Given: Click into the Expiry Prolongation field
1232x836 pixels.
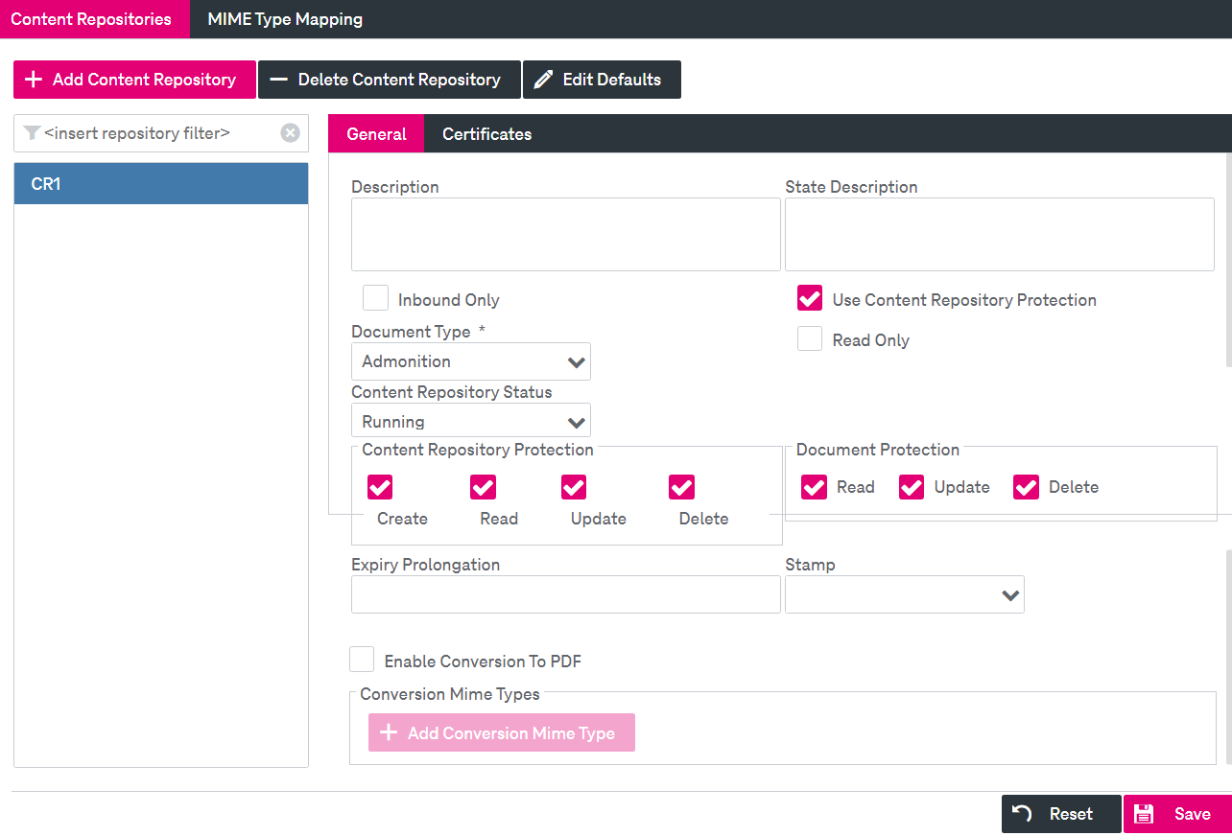Looking at the screenshot, I should point(566,595).
